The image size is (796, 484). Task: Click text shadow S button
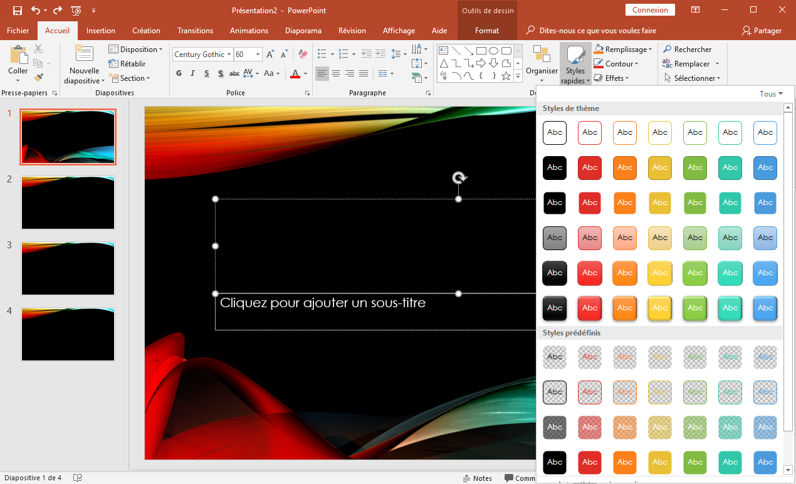(221, 74)
